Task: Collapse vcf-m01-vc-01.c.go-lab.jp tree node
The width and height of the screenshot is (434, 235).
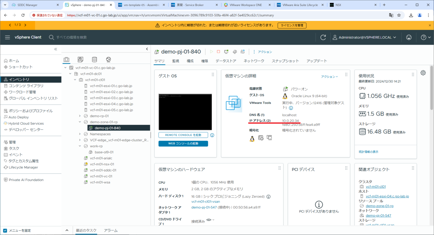Action: click(65, 68)
